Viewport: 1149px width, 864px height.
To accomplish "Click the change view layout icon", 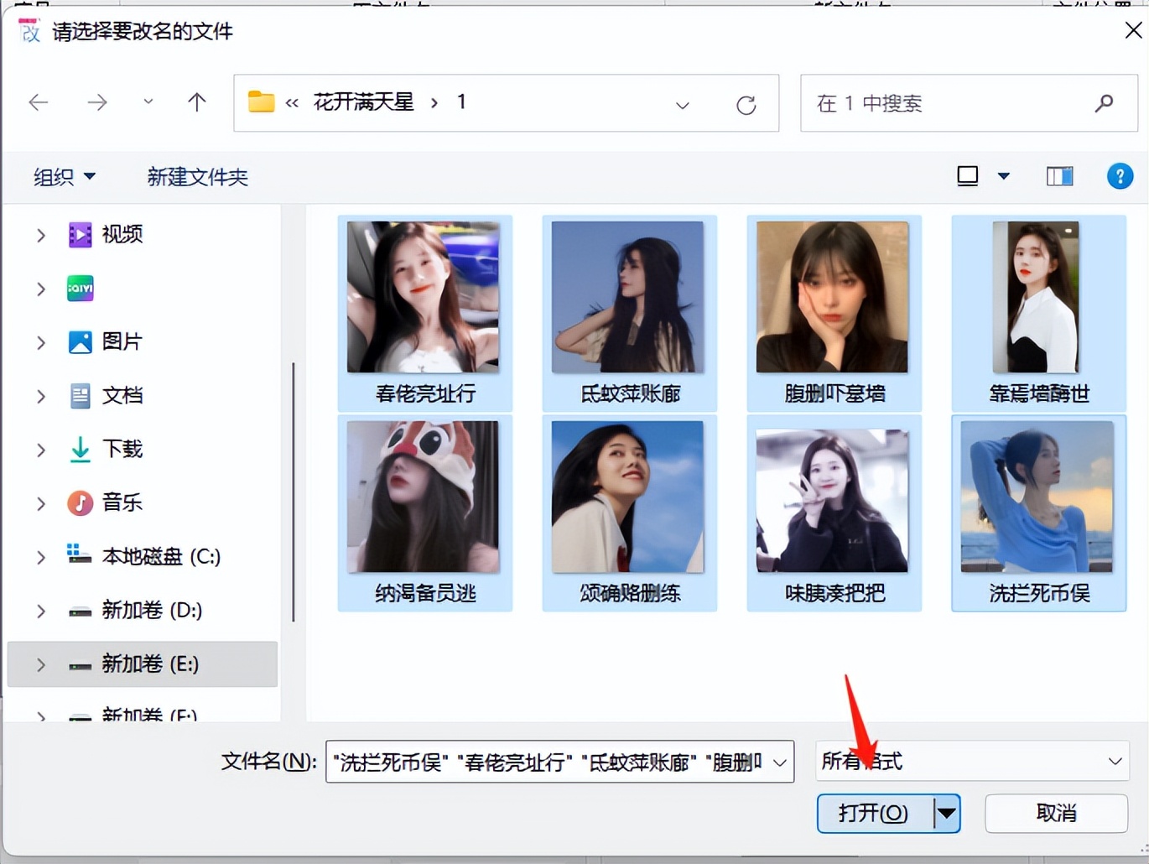I will point(968,176).
